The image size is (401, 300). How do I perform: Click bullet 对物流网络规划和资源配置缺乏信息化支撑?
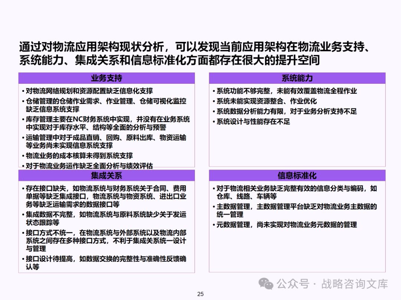(88, 91)
